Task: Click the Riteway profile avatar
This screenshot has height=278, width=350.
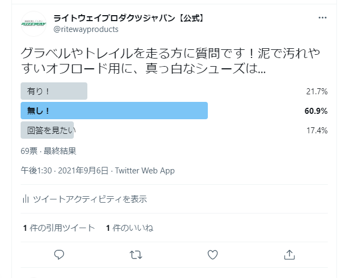Action: [34, 24]
